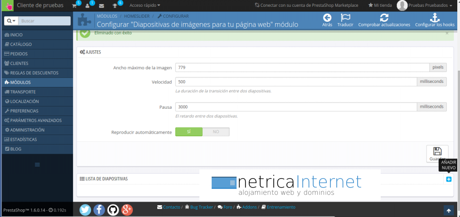
Task: Click the Guardar save button
Action: coord(437,154)
